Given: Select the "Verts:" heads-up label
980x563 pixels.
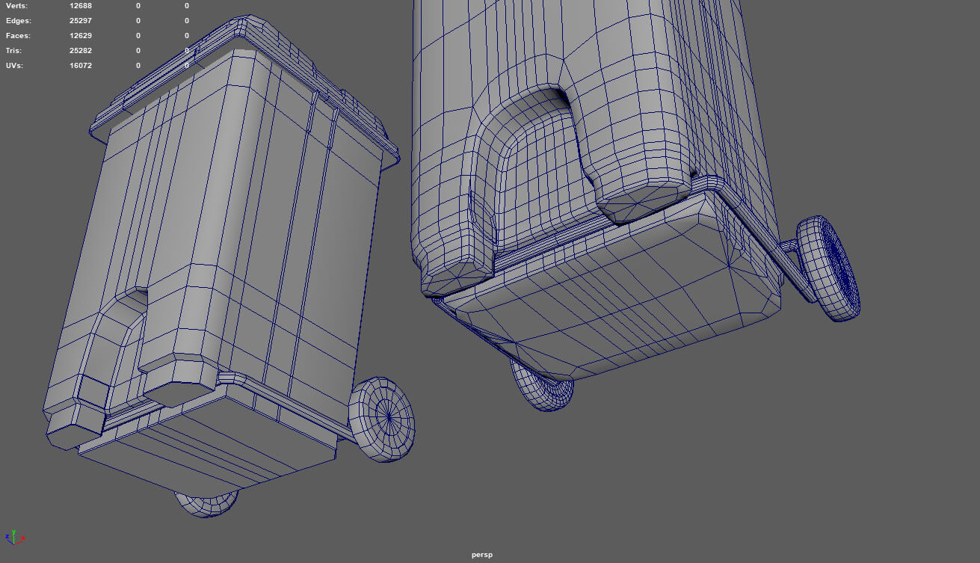Looking at the screenshot, I should point(17,6).
